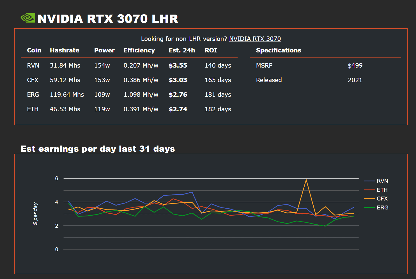
Task: Click the Hashrate column header
Action: tap(65, 50)
